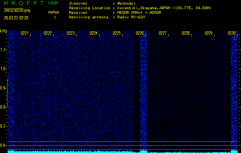
Task: Click the 0221 time marker
Action: point(25,33)
